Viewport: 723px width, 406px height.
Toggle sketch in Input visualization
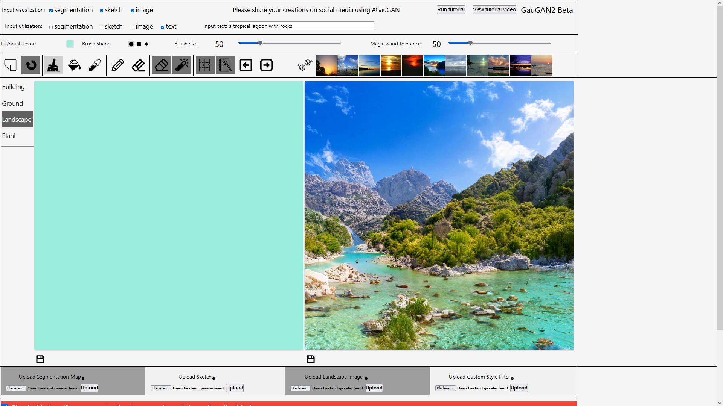[x=102, y=11]
